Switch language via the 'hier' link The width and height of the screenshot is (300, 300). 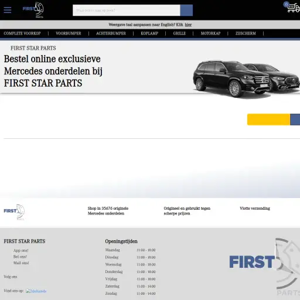[188, 25]
